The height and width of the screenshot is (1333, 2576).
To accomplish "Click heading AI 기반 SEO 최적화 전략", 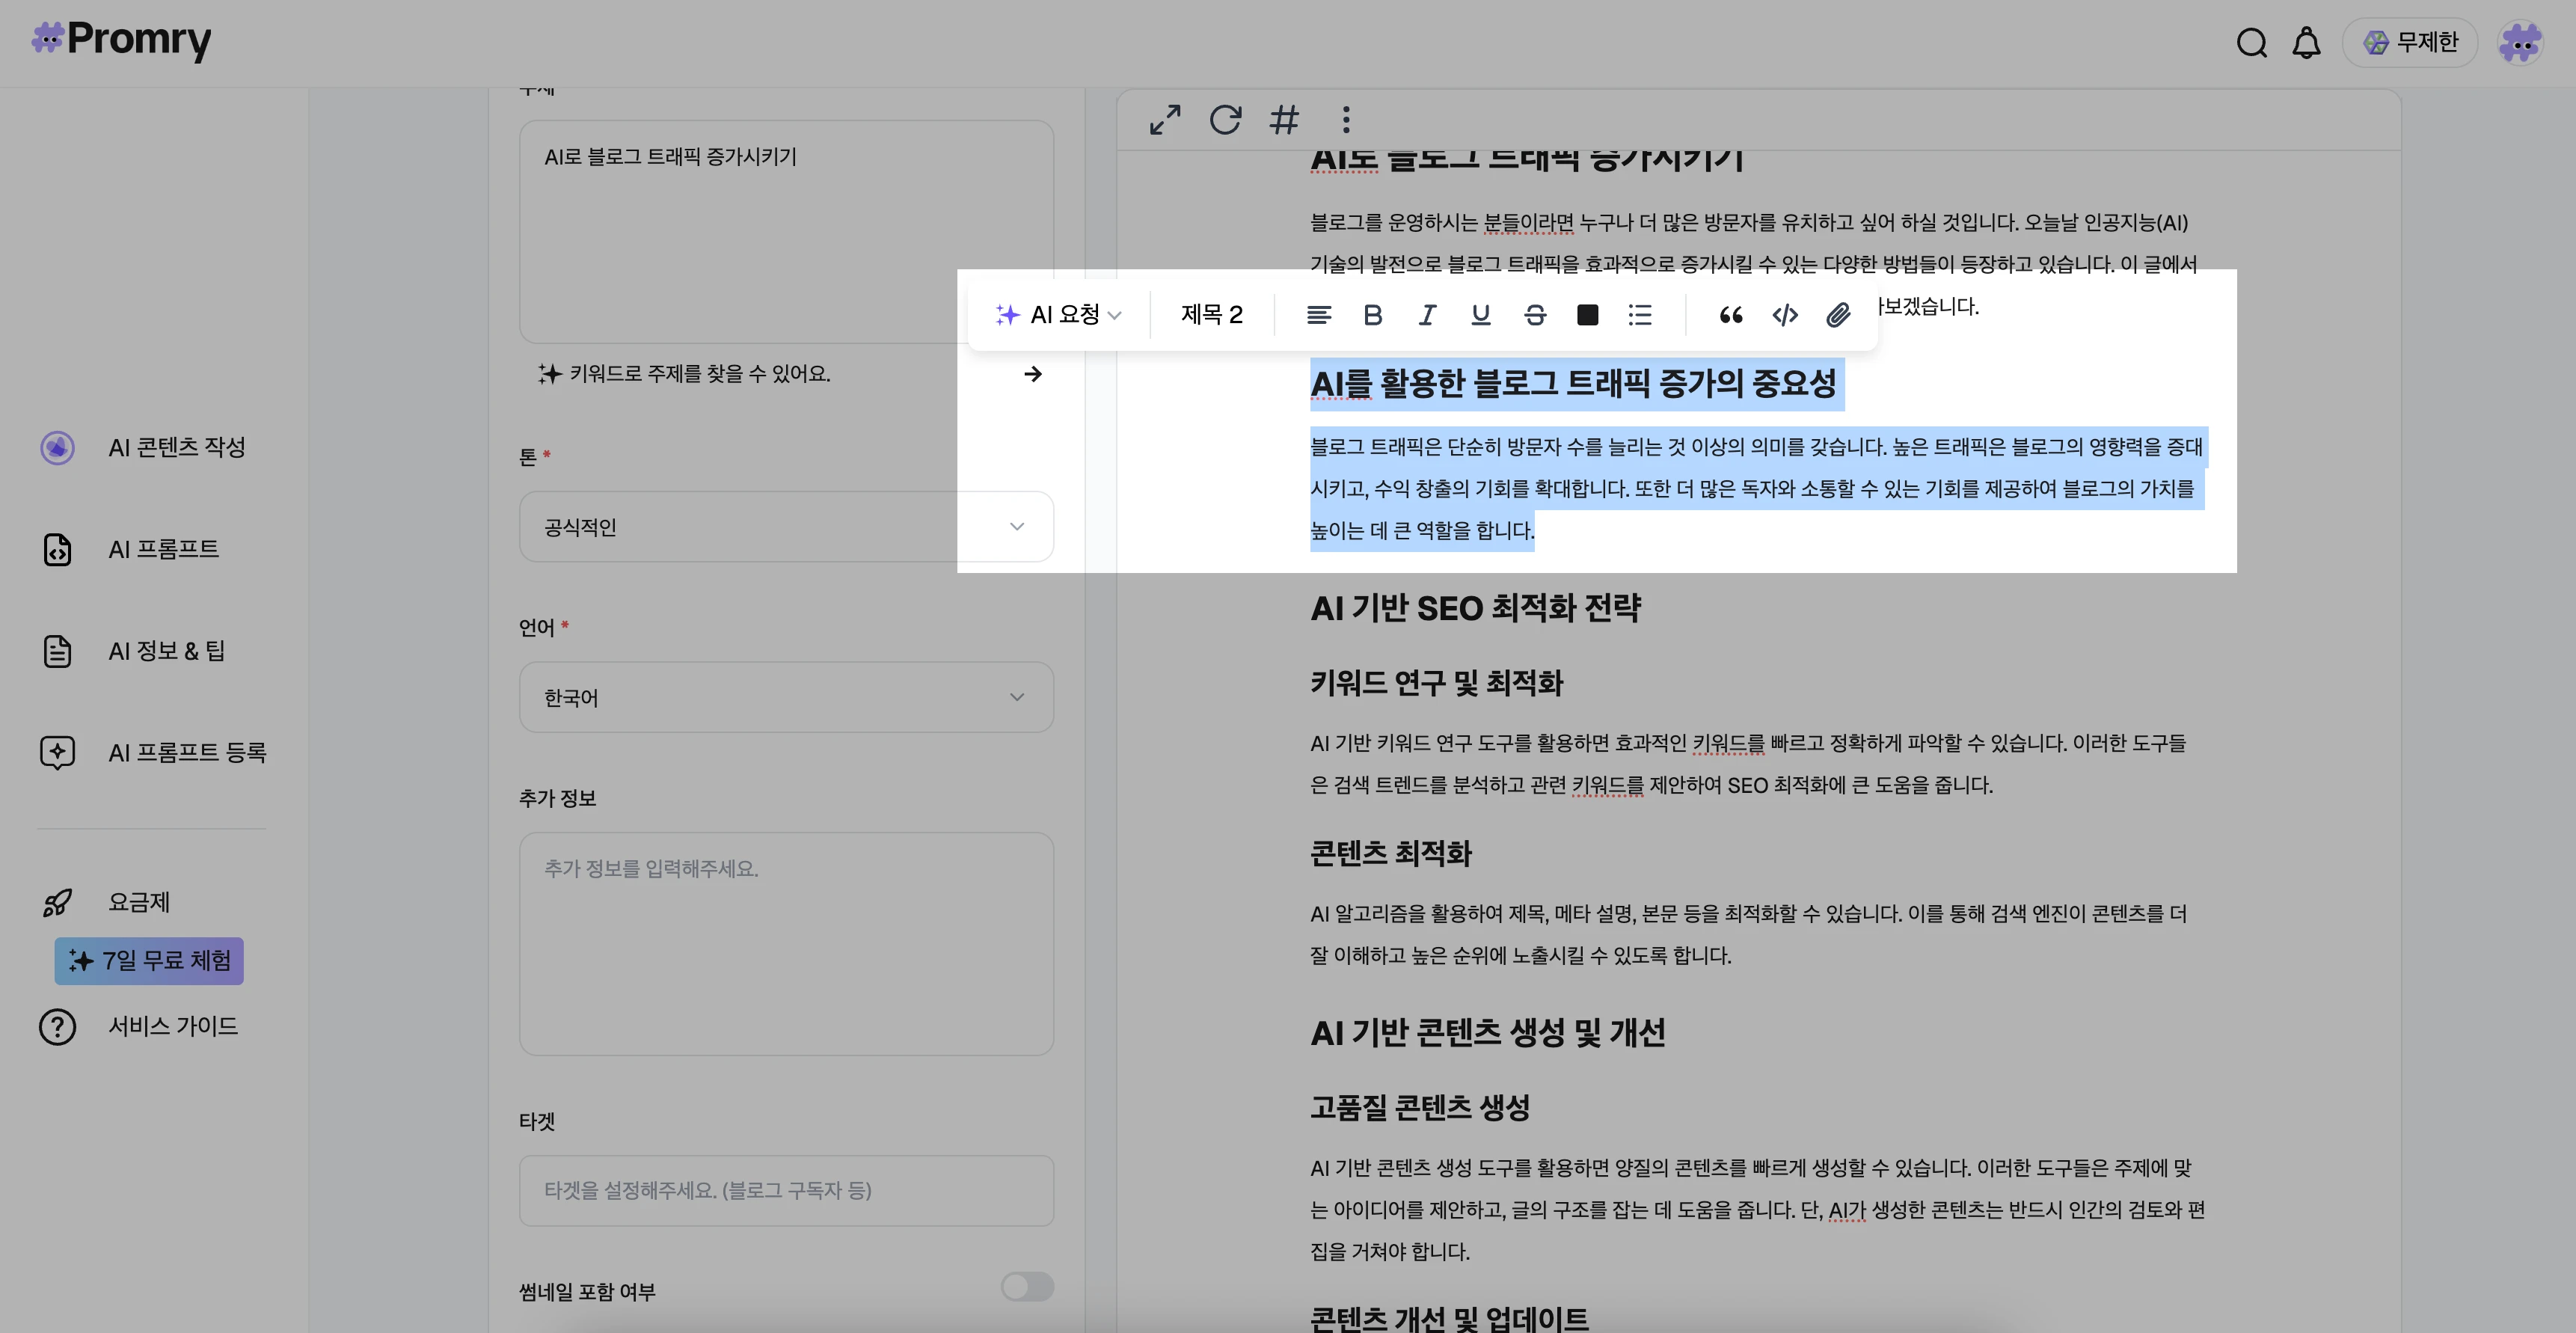I will (x=1475, y=608).
